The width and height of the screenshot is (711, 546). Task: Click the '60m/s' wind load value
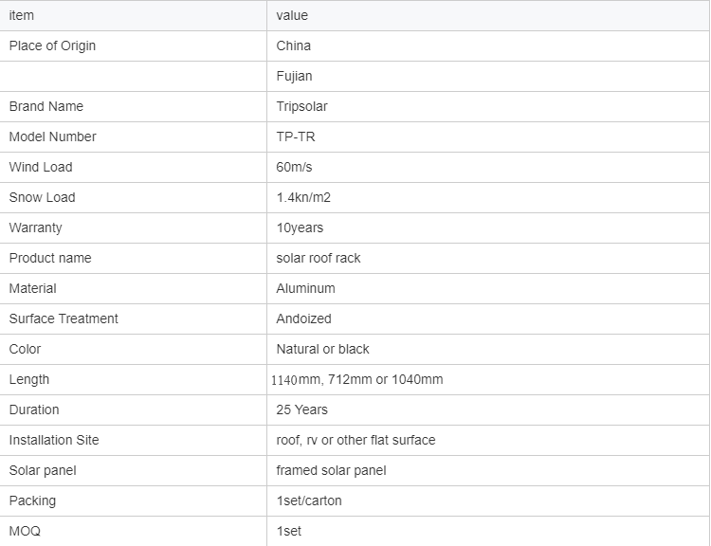294,167
